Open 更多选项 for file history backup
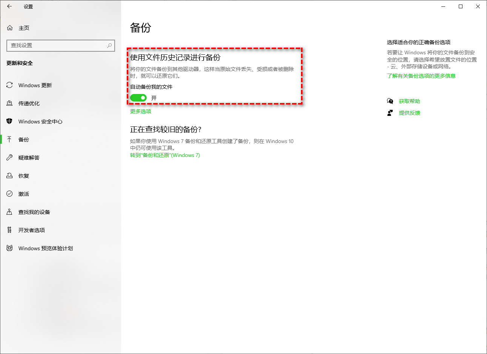 (x=140, y=111)
